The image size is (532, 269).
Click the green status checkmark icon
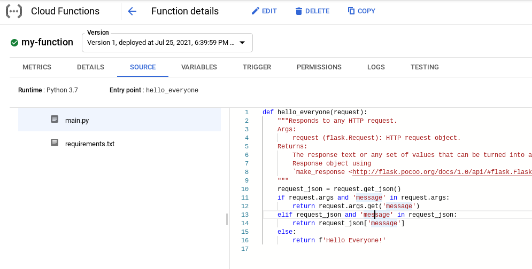click(x=14, y=43)
